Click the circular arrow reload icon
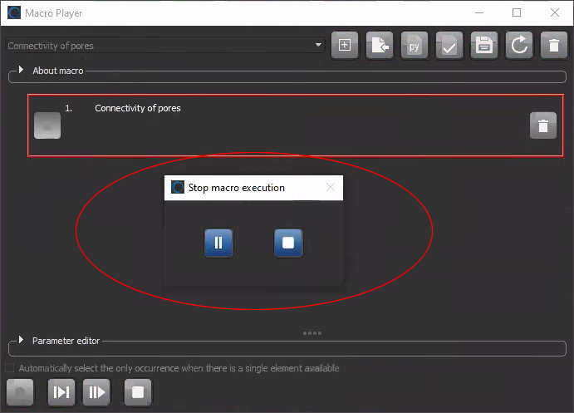The image size is (574, 413). point(519,47)
